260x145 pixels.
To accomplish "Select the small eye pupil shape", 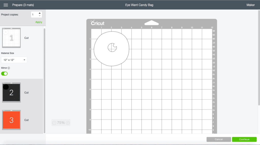I will click(112, 47).
